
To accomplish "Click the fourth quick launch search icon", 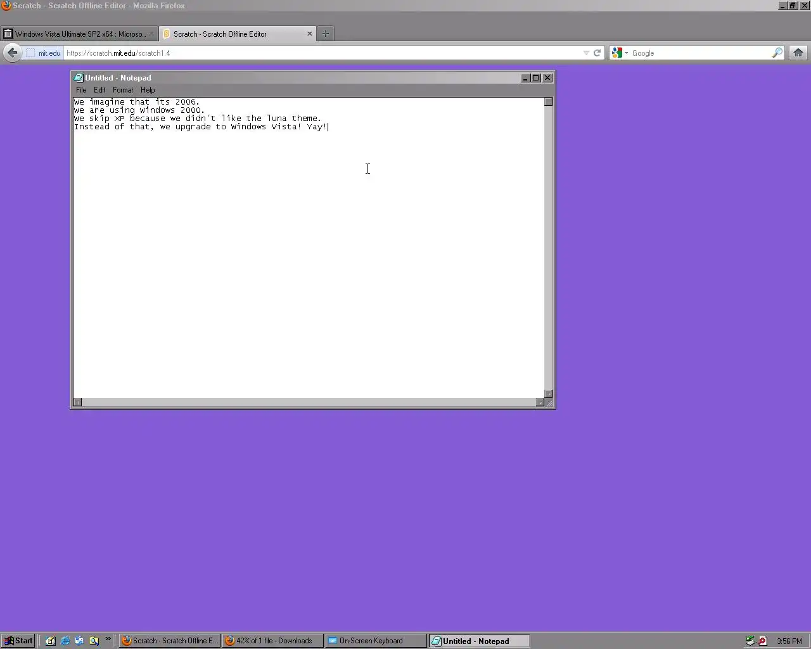I will tap(94, 641).
